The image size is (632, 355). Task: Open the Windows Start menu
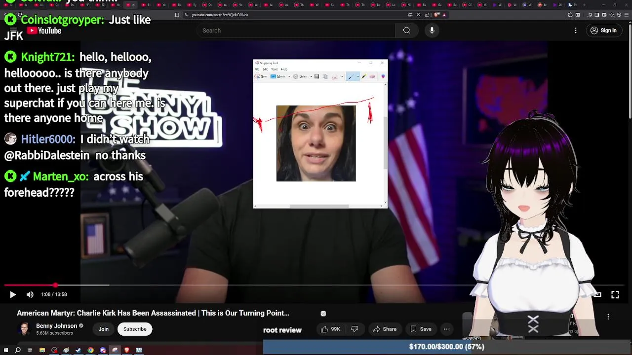click(6, 350)
